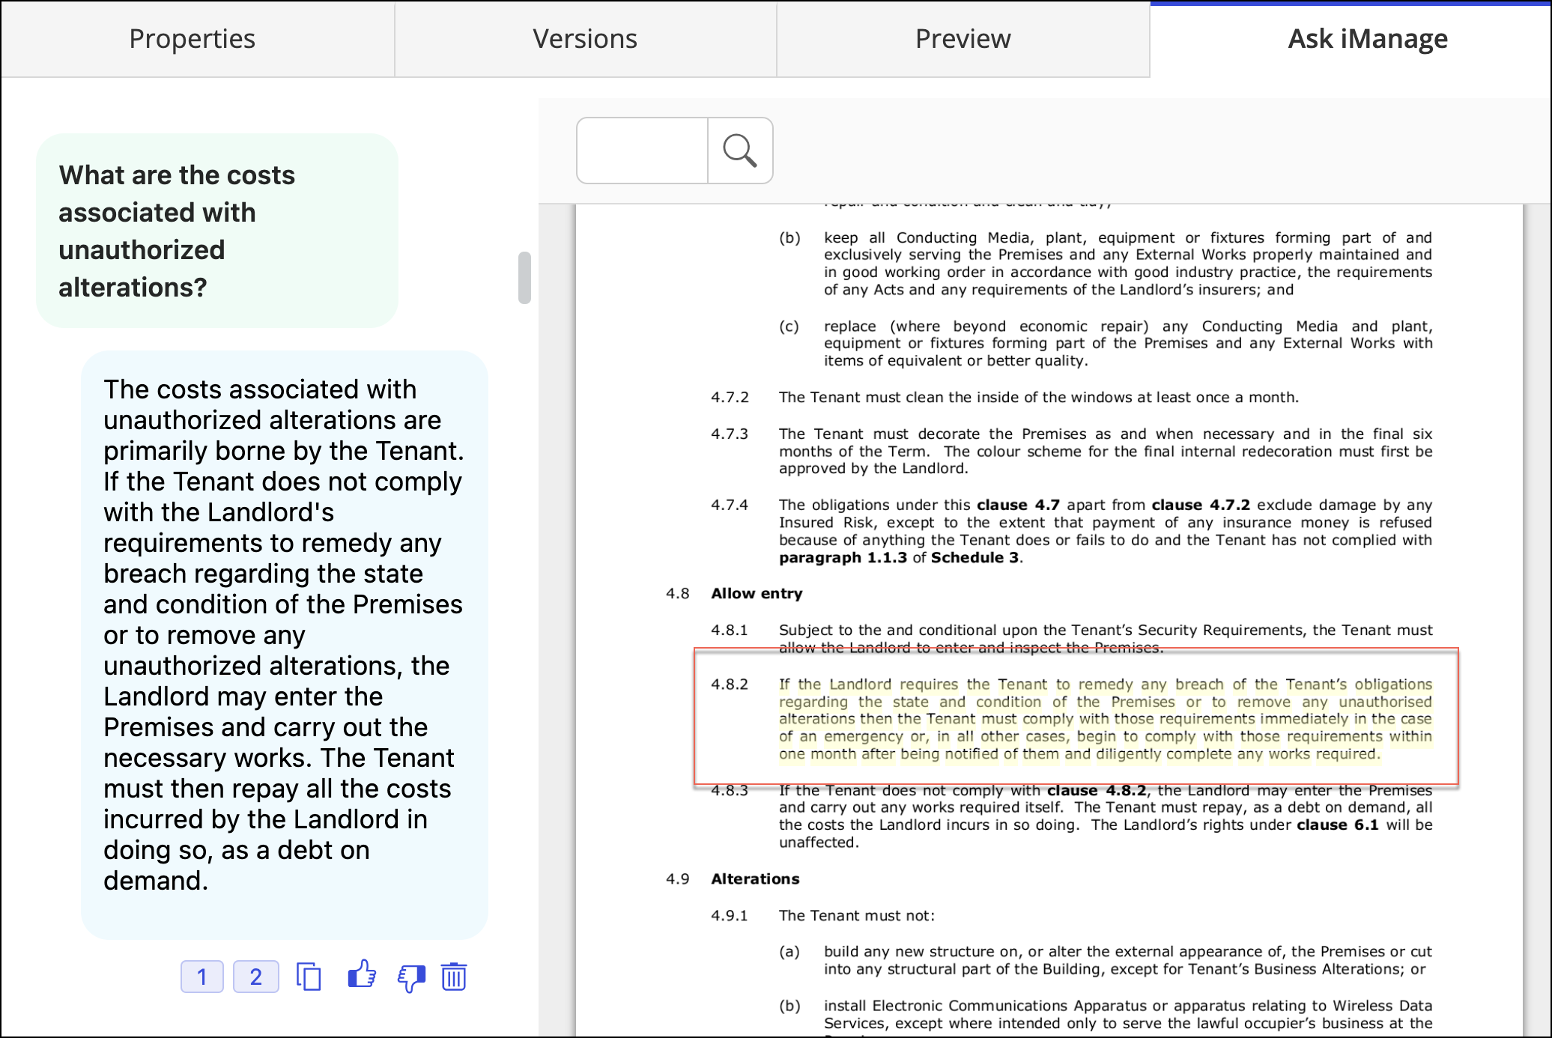Click clause 4.8.1 about Security Requirements
The width and height of the screenshot is (1552, 1038).
point(1105,639)
